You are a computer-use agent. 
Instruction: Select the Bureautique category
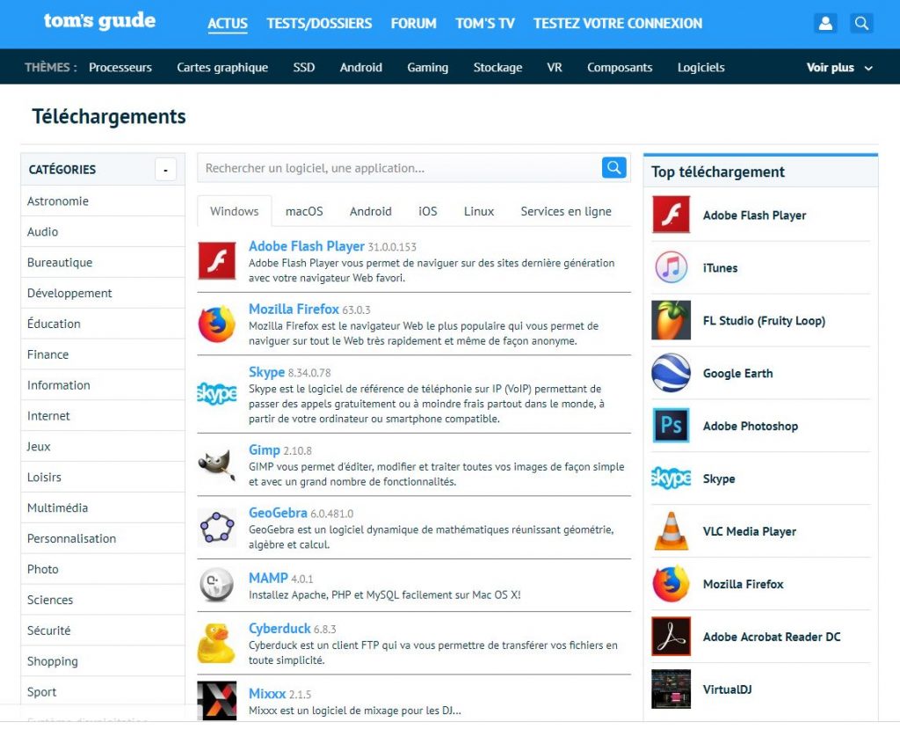click(x=103, y=262)
